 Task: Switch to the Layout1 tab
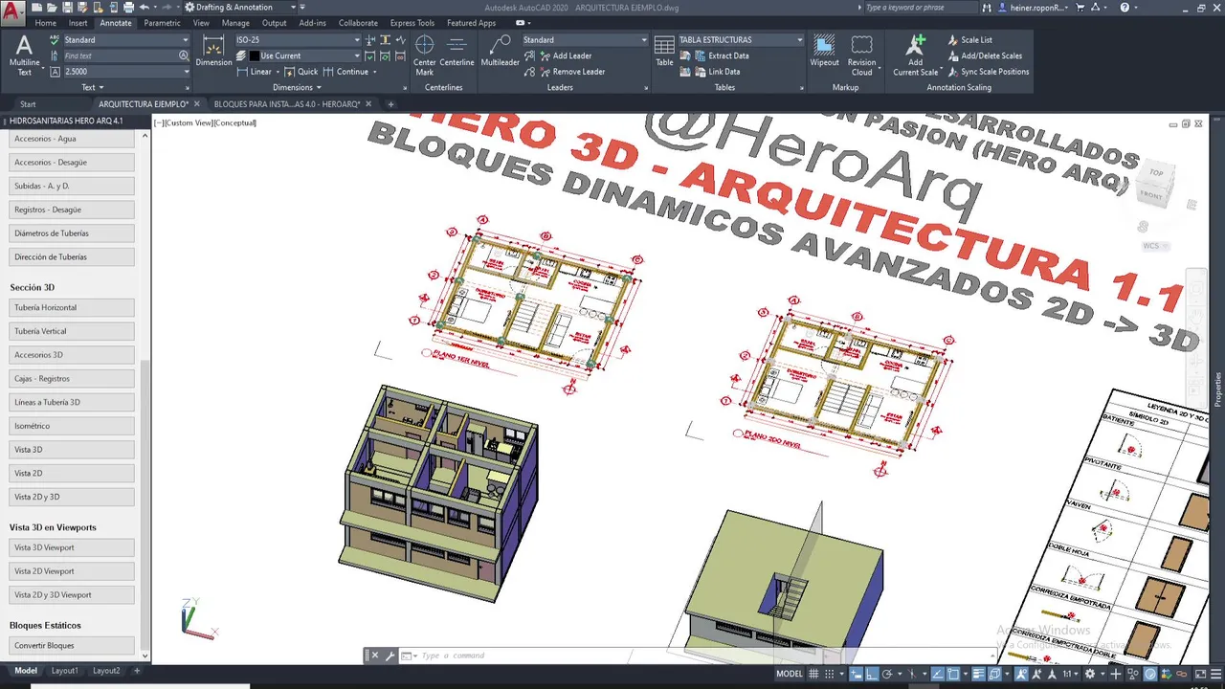tap(64, 671)
